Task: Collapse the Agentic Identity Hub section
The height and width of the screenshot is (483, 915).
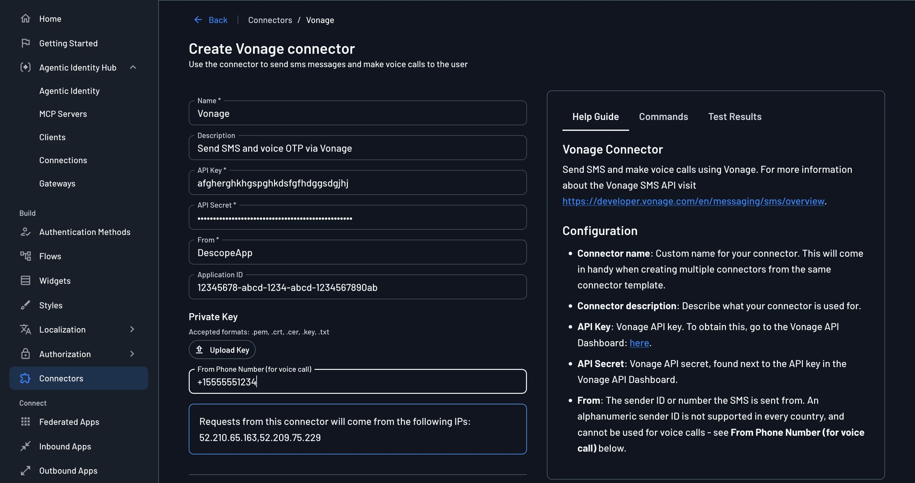Action: coord(133,67)
